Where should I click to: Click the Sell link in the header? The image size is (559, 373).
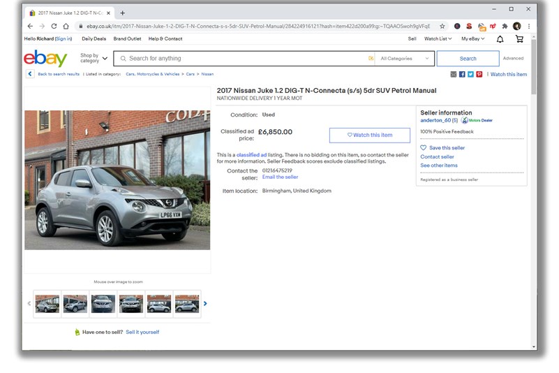412,39
